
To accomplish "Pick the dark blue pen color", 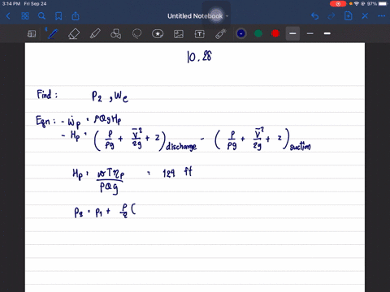I will click(241, 33).
